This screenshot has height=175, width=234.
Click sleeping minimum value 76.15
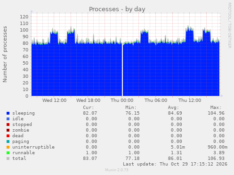pos(132,113)
